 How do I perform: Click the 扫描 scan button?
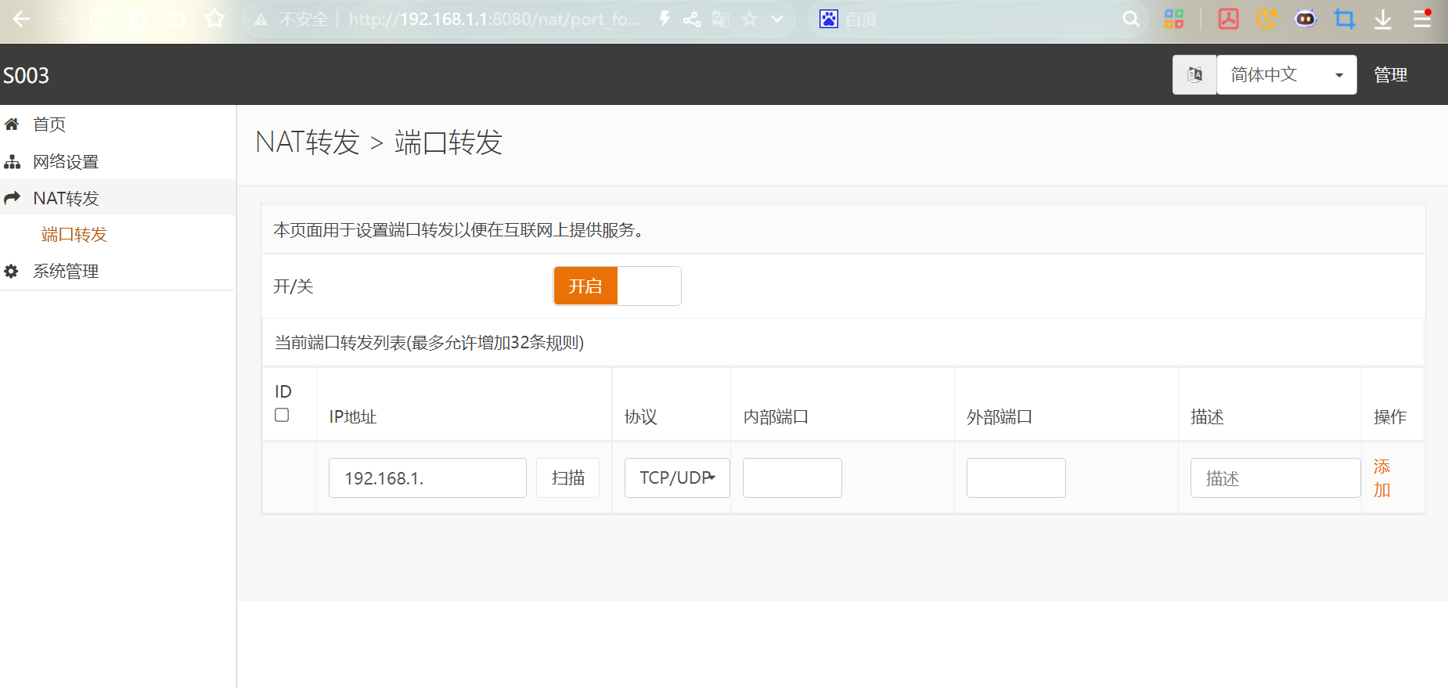(567, 478)
